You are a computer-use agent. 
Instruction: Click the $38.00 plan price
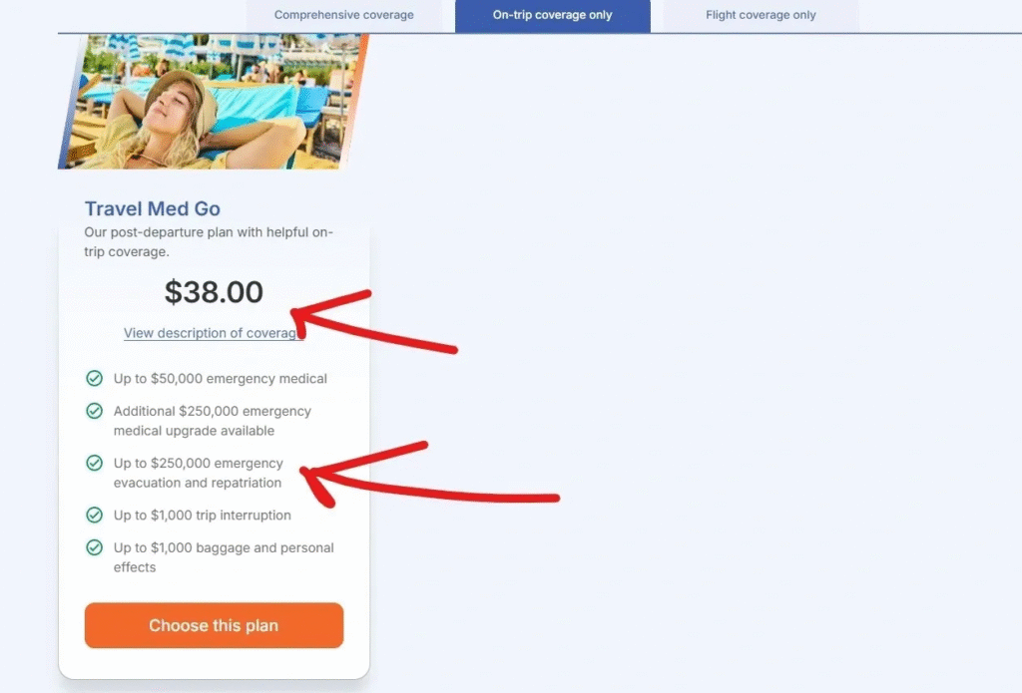(214, 292)
